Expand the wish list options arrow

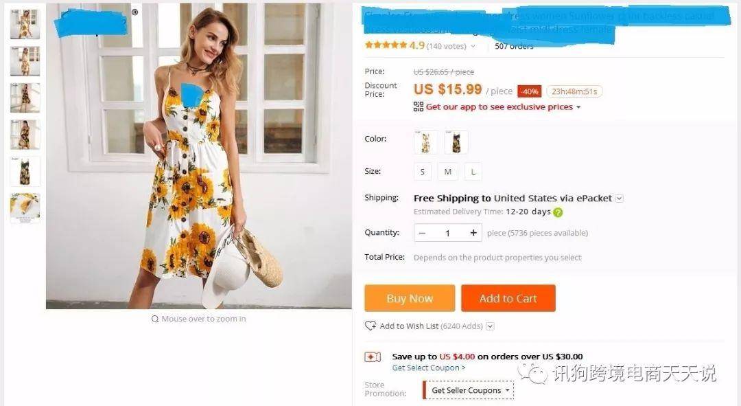coord(490,326)
